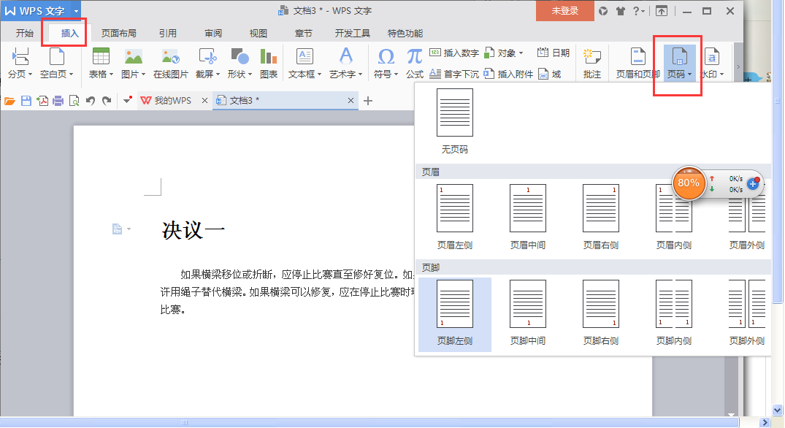This screenshot has width=785, height=428.
Task: Click the 符号 omega symbol icon
Action: (x=386, y=56)
